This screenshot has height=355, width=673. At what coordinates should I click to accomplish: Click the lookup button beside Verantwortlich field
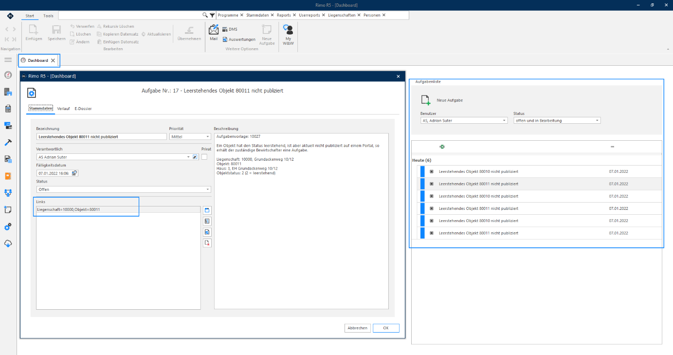(x=195, y=157)
